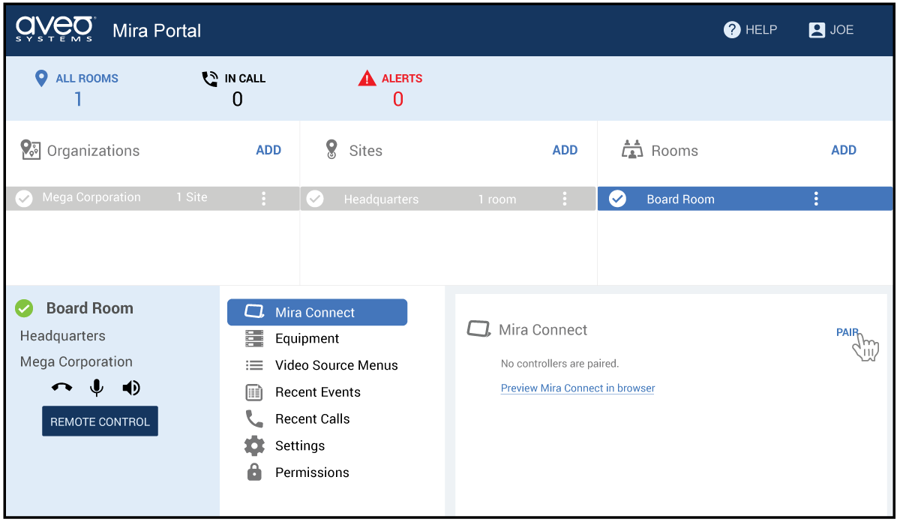Open Headquarters three-dot options menu
Screen dimensions: 900x522
pyautogui.click(x=565, y=199)
